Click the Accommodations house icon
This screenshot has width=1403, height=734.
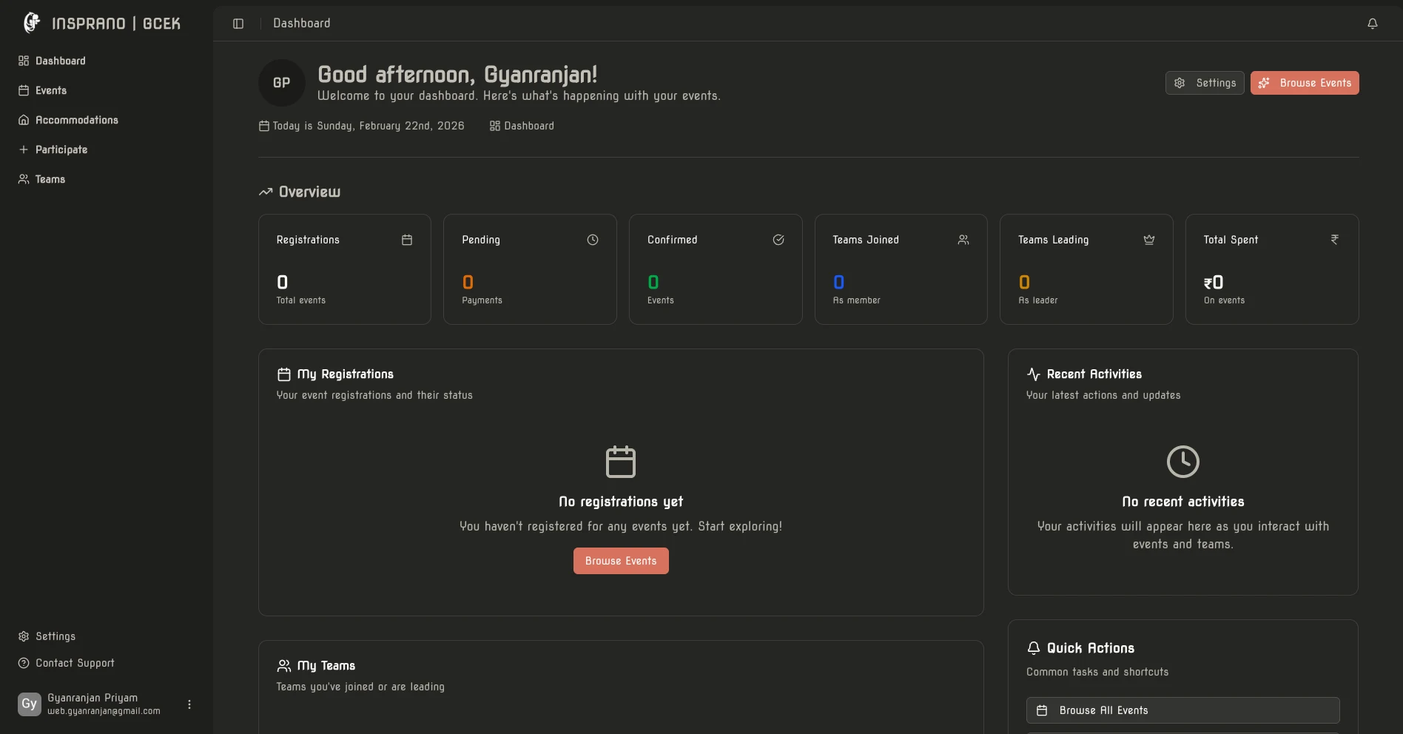[23, 120]
